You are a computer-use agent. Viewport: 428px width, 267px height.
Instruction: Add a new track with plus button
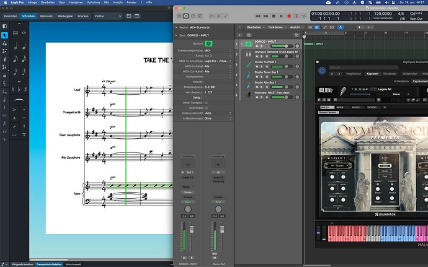coord(239,35)
